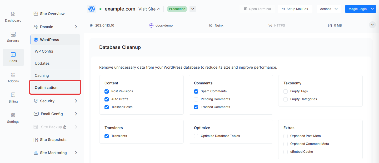
Task: Open the Actions dropdown
Action: pos(329,9)
